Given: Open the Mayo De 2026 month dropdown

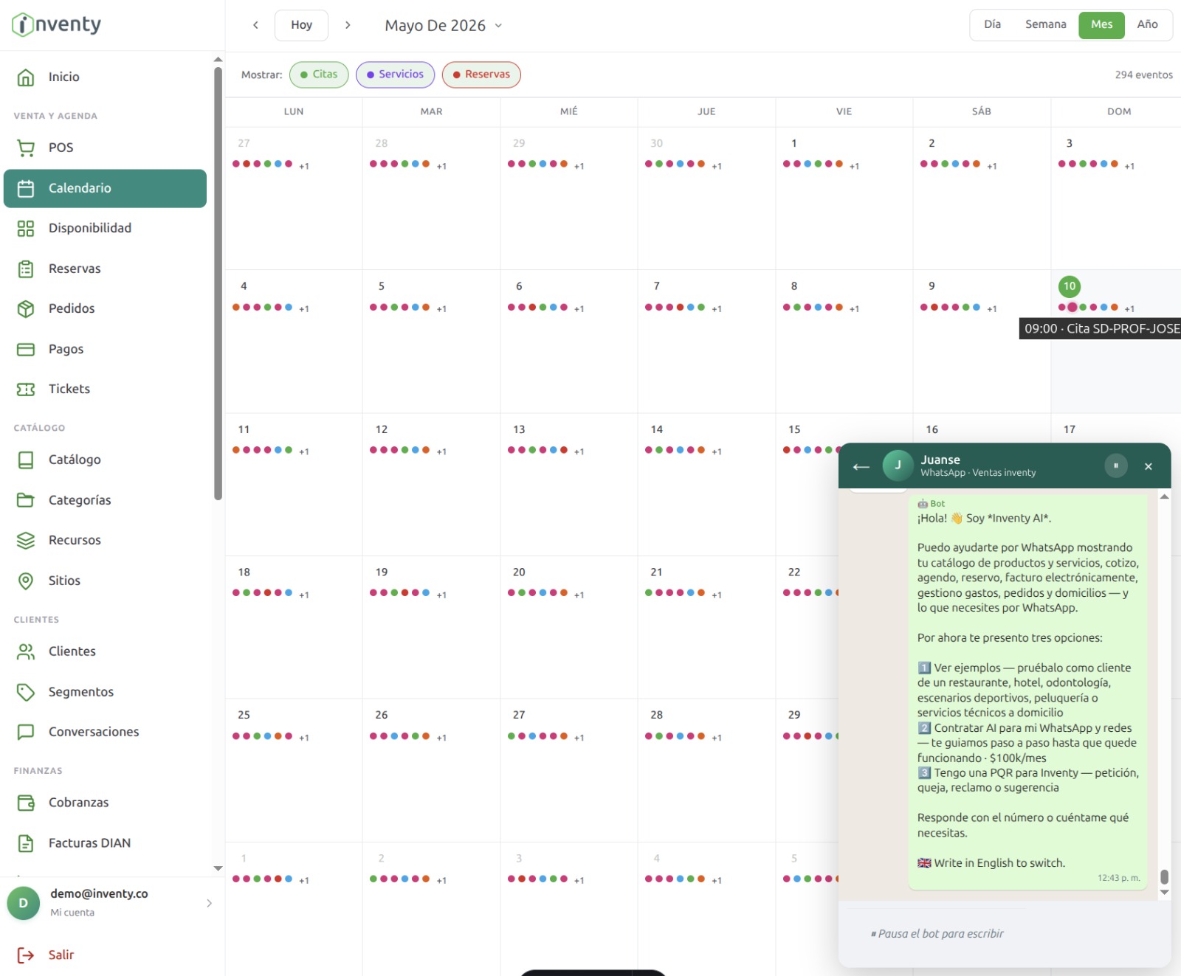Looking at the screenshot, I should click(444, 25).
